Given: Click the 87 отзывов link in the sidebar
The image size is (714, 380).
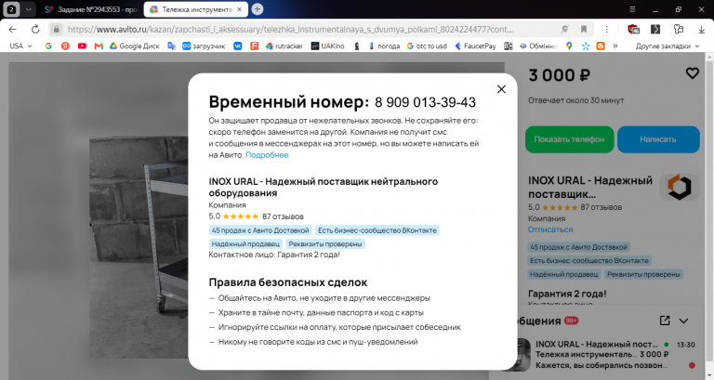Looking at the screenshot, I should 602,207.
